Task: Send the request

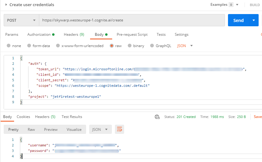Action: (238, 20)
